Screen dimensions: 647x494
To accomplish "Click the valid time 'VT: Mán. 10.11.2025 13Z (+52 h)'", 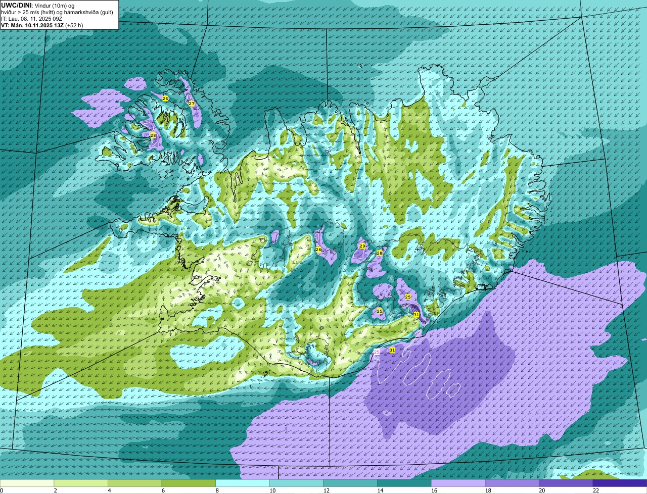I will click(42, 25).
